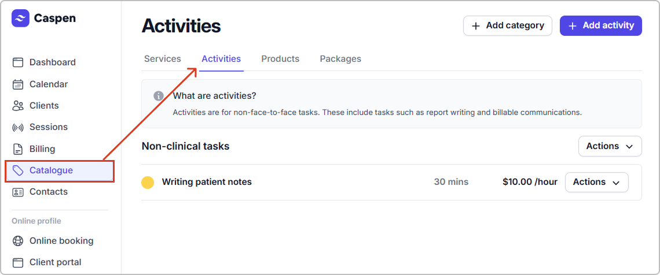Click the Client portal window icon
The width and height of the screenshot is (660, 275).
(18, 262)
